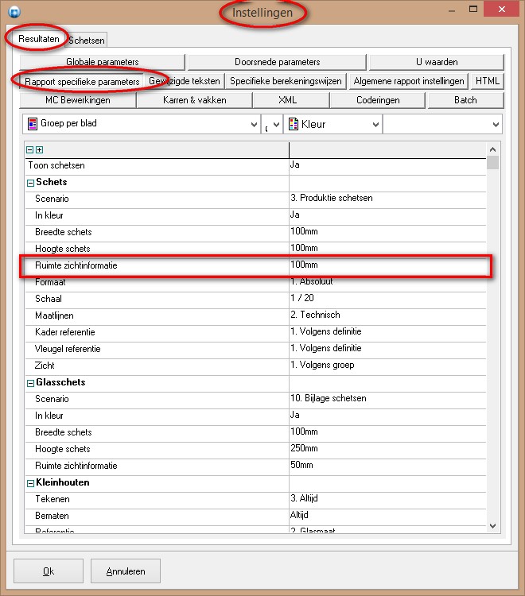525x596 pixels.
Task: Switch to the Resultaten tab
Action: [x=38, y=39]
